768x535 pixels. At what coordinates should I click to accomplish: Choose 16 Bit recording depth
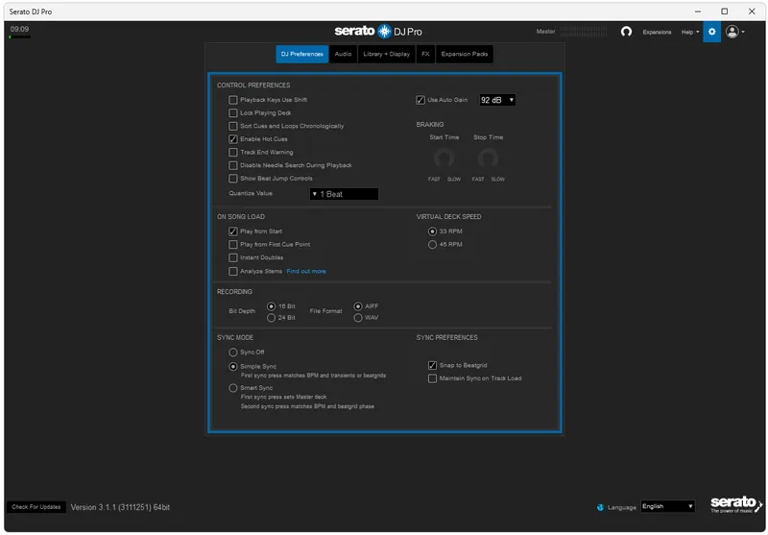pos(272,306)
